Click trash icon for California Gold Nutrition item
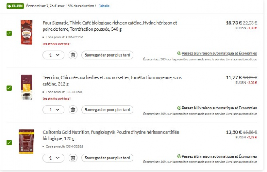The image size is (267, 172). (x=73, y=158)
